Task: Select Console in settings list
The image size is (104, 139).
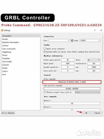Action: (21, 65)
